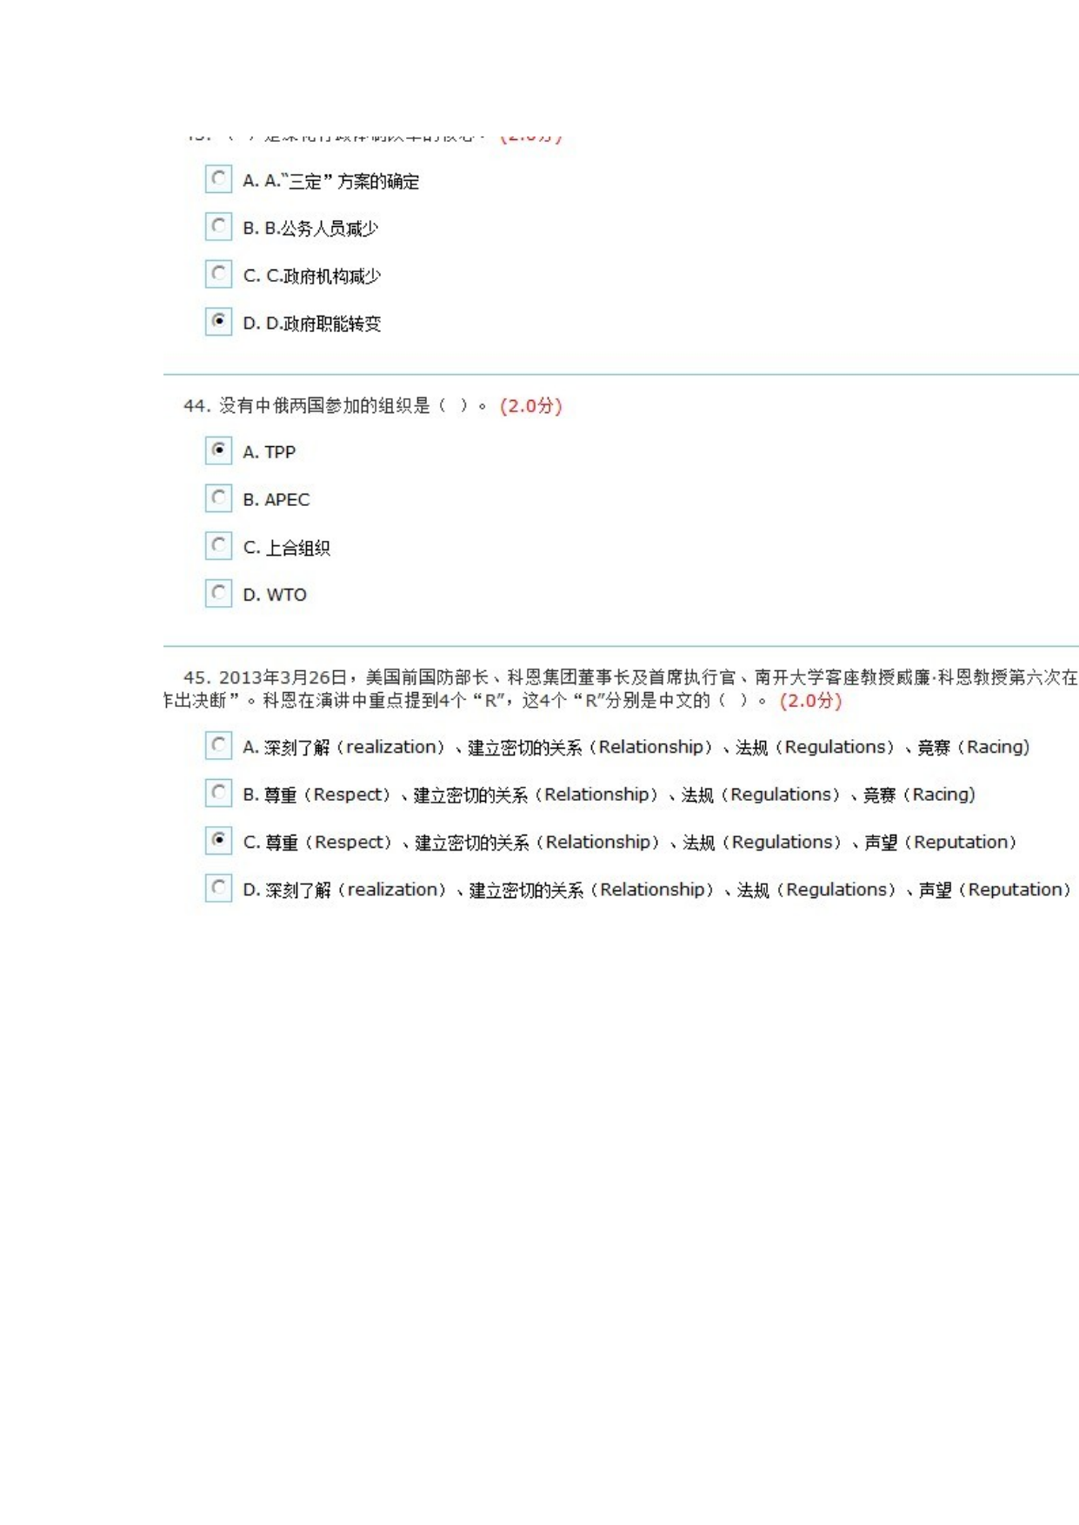Viewport: 1079px width, 1525px height.
Task: Click option A text 深刻了解 (realization) ending with Racing
Action: 636,748
